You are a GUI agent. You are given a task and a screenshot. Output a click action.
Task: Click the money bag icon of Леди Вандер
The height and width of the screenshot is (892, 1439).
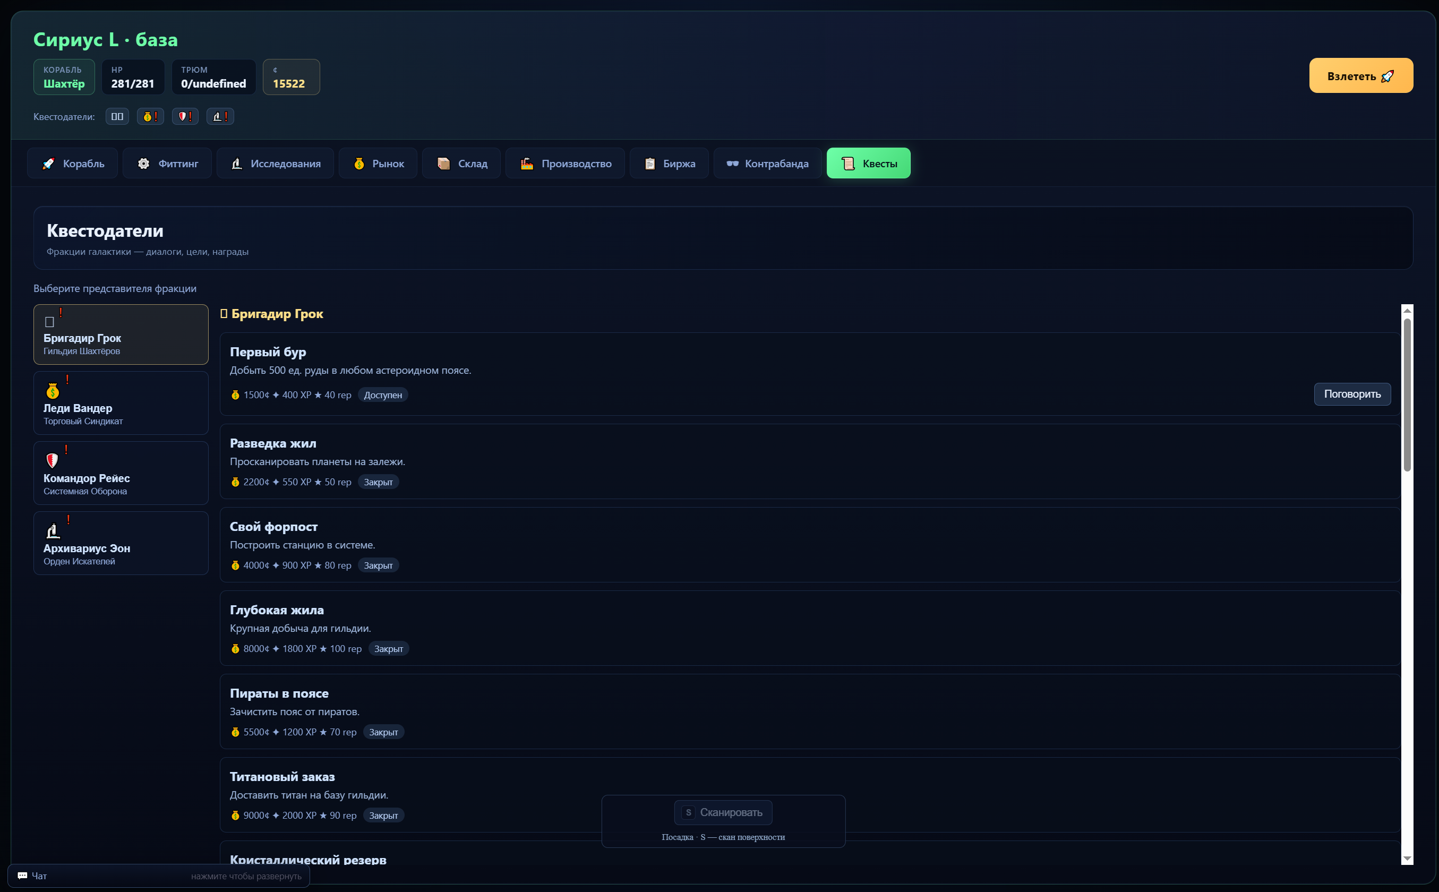(x=53, y=391)
